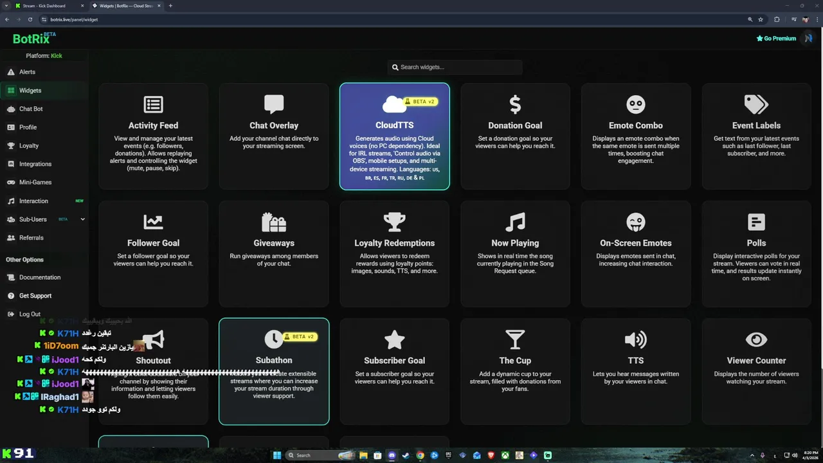Open Steam from the taskbar
Viewport: 823px width, 463px height.
click(406, 455)
